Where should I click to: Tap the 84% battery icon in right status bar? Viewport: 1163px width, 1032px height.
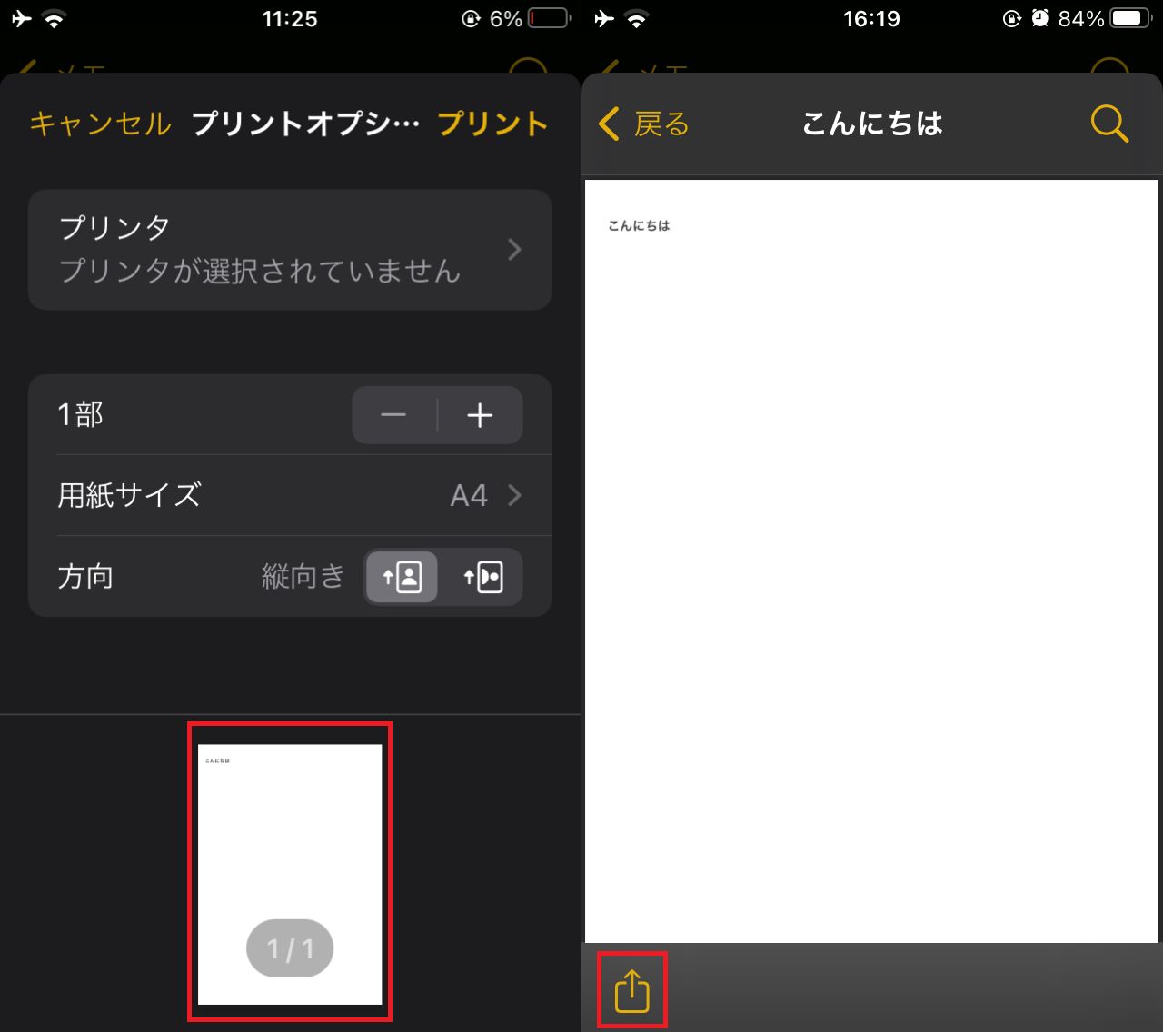click(1131, 18)
